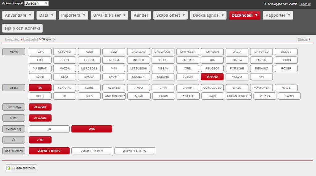
Task: Select the PORSCHE brand
Action: [x=237, y=68]
